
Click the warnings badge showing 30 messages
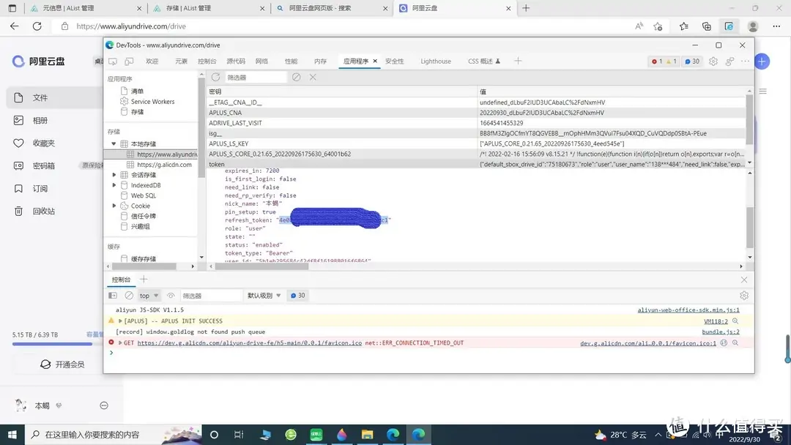[691, 61]
